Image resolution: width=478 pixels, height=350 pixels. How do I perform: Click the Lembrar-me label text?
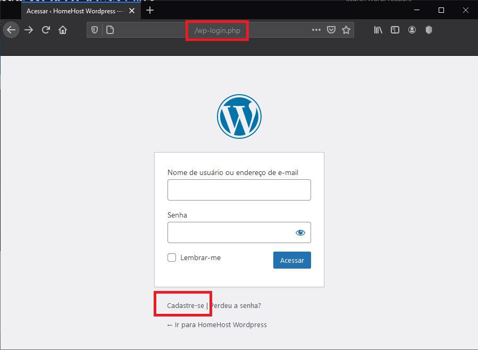(200, 257)
